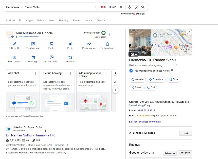218x159 pixels.
Task: Click the Directions button
Action: pos(156,79)
